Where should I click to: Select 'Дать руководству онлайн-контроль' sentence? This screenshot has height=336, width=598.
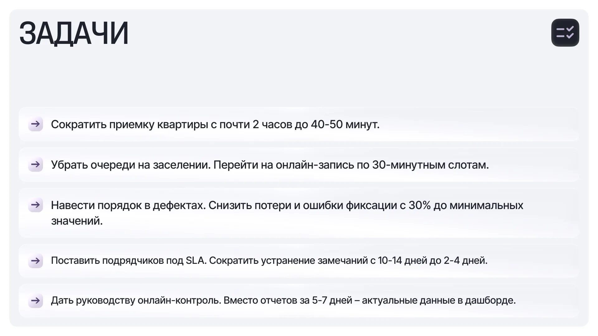[x=136, y=300]
